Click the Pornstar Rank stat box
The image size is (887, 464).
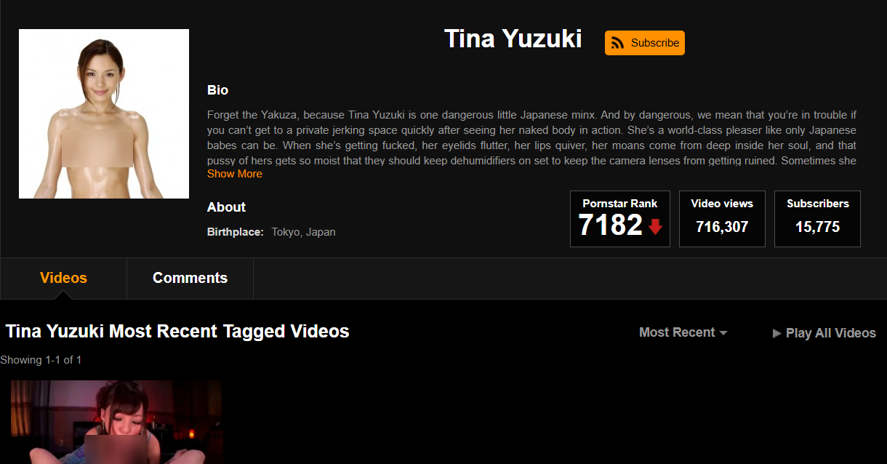[x=620, y=219]
